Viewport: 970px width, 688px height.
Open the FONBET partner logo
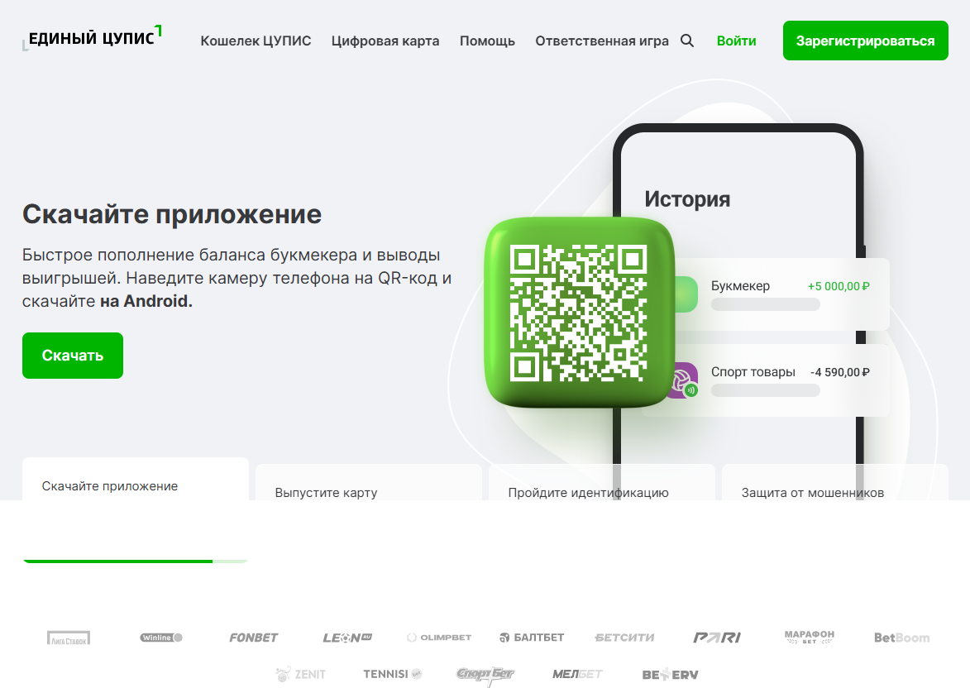pyautogui.click(x=253, y=638)
